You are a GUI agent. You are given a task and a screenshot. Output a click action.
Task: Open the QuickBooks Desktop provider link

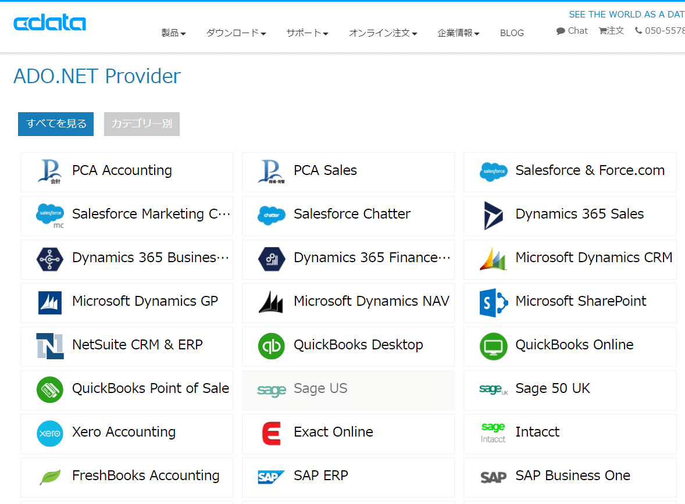pos(348,347)
